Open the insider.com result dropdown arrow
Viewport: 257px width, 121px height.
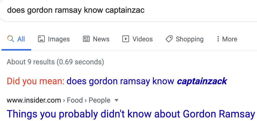pyautogui.click(x=116, y=100)
